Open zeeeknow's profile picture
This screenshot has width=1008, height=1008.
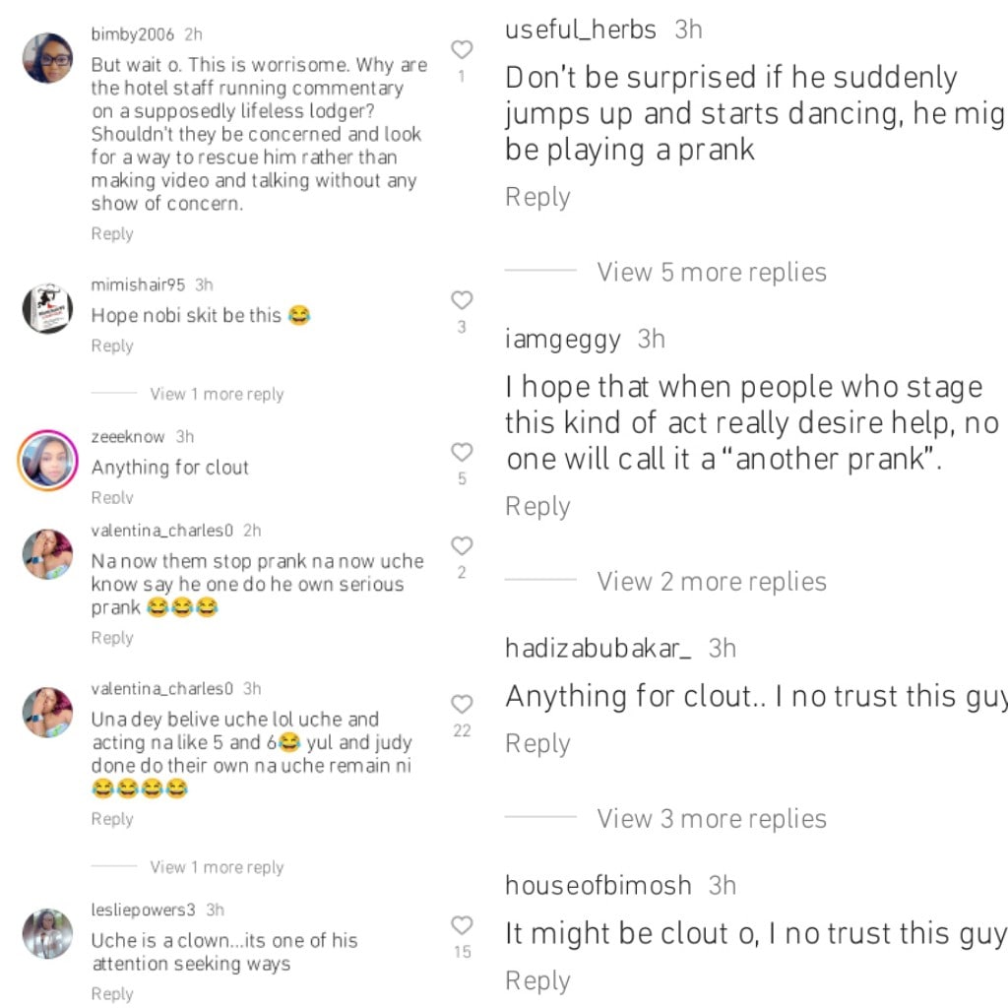tap(46, 458)
